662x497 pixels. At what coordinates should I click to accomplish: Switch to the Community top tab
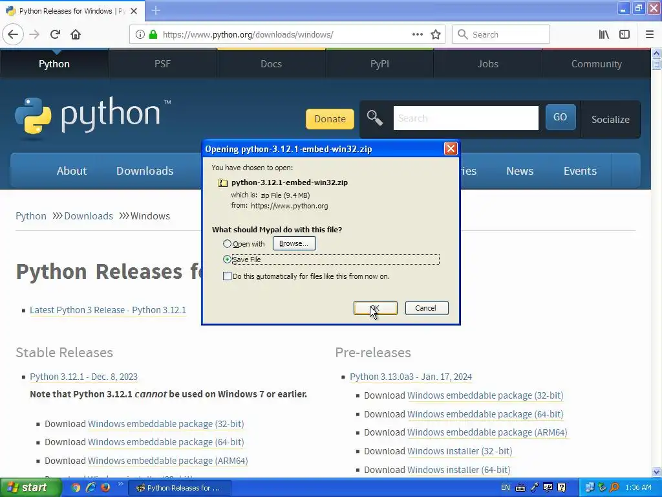(x=597, y=64)
